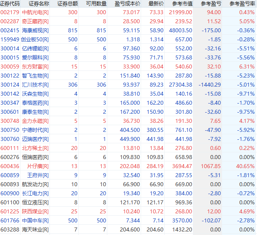Click 康泰生物[R] stock name

pyautogui.click(x=35, y=112)
